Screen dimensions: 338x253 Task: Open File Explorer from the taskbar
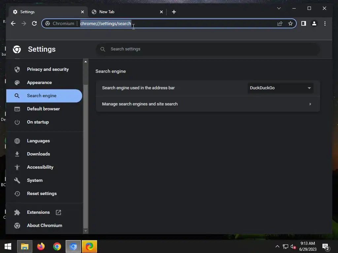pyautogui.click(x=24, y=246)
